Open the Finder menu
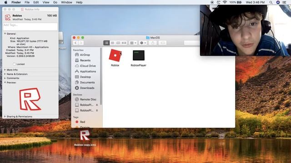 click(x=16, y=2)
